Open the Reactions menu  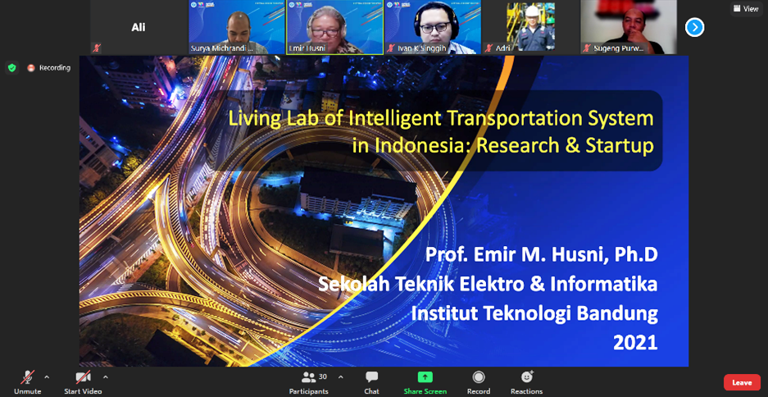[x=526, y=381]
